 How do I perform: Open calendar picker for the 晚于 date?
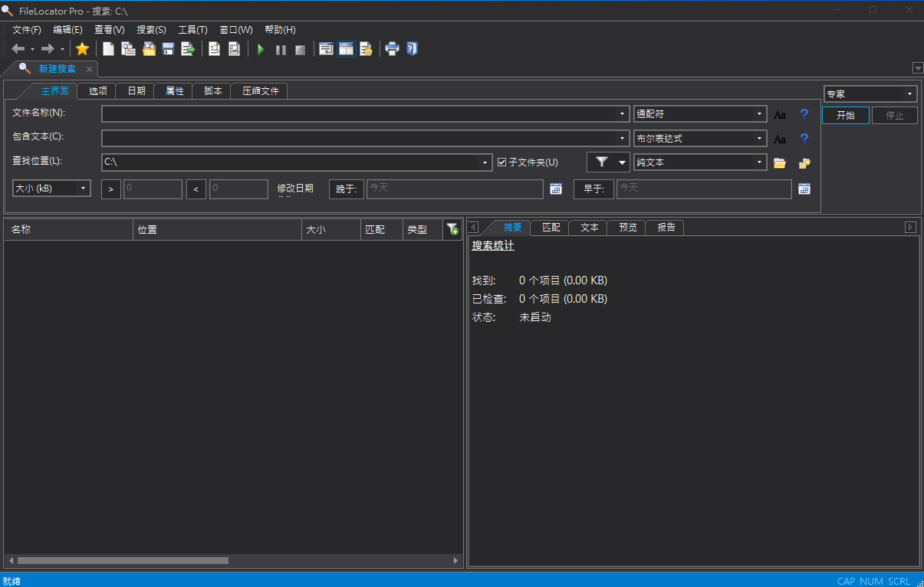click(556, 189)
